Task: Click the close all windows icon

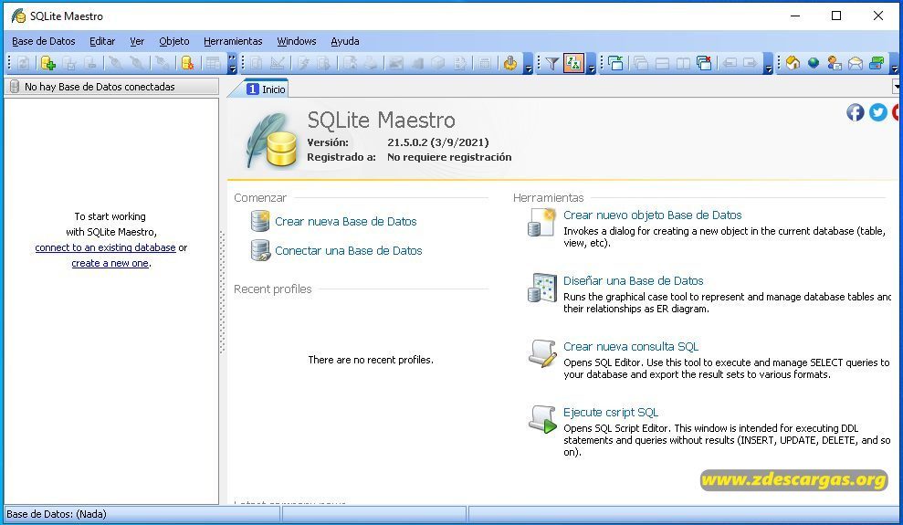Action: pyautogui.click(x=704, y=63)
